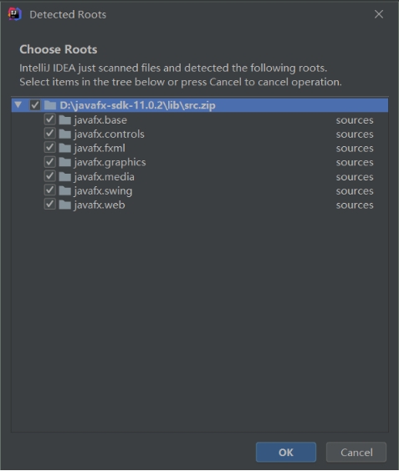
Task: Click the javafx.fxml folder icon
Action: 64,148
